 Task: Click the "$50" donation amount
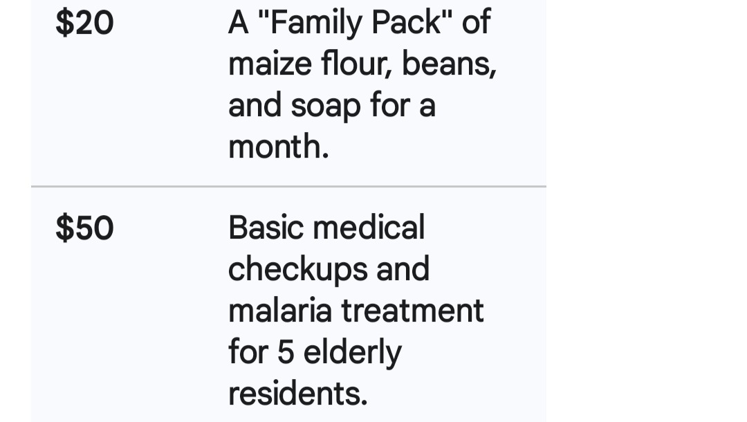(x=84, y=228)
